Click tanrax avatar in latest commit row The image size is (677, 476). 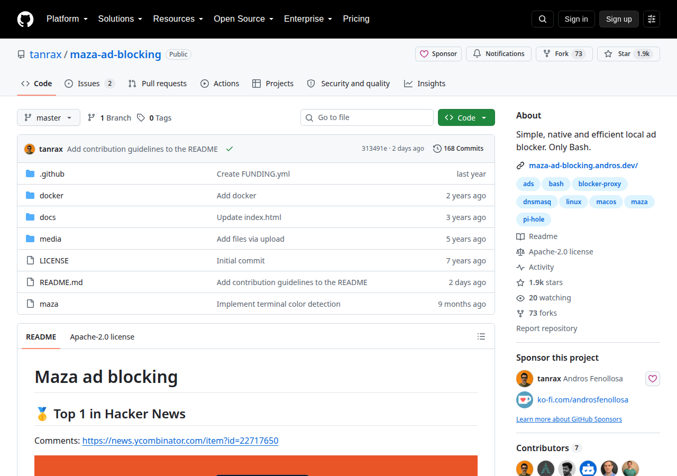30,149
